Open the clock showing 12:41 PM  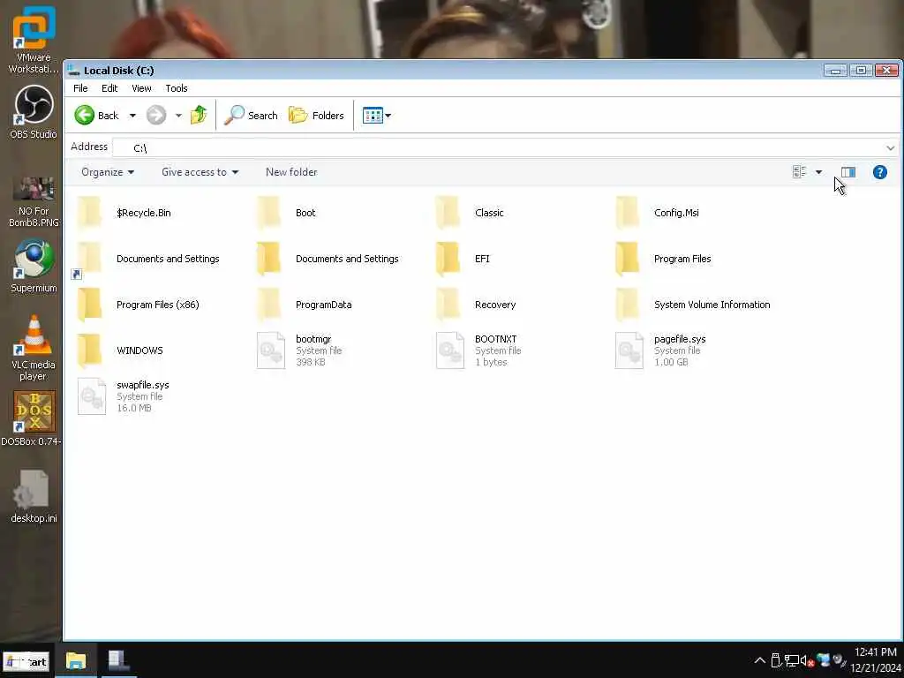[x=875, y=660]
